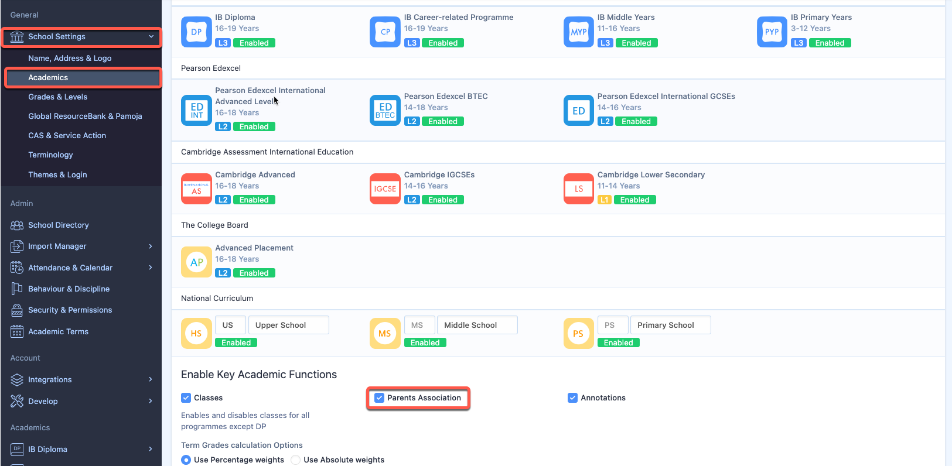Click the L2 badge for Pearson Edexcel BTEC

click(412, 122)
